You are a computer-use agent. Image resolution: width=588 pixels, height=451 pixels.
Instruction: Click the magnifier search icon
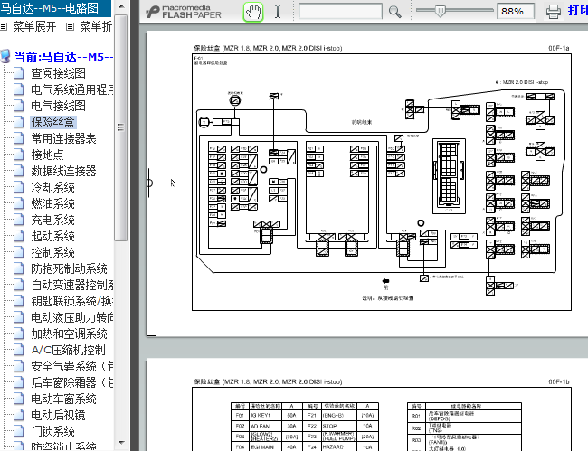tap(394, 12)
